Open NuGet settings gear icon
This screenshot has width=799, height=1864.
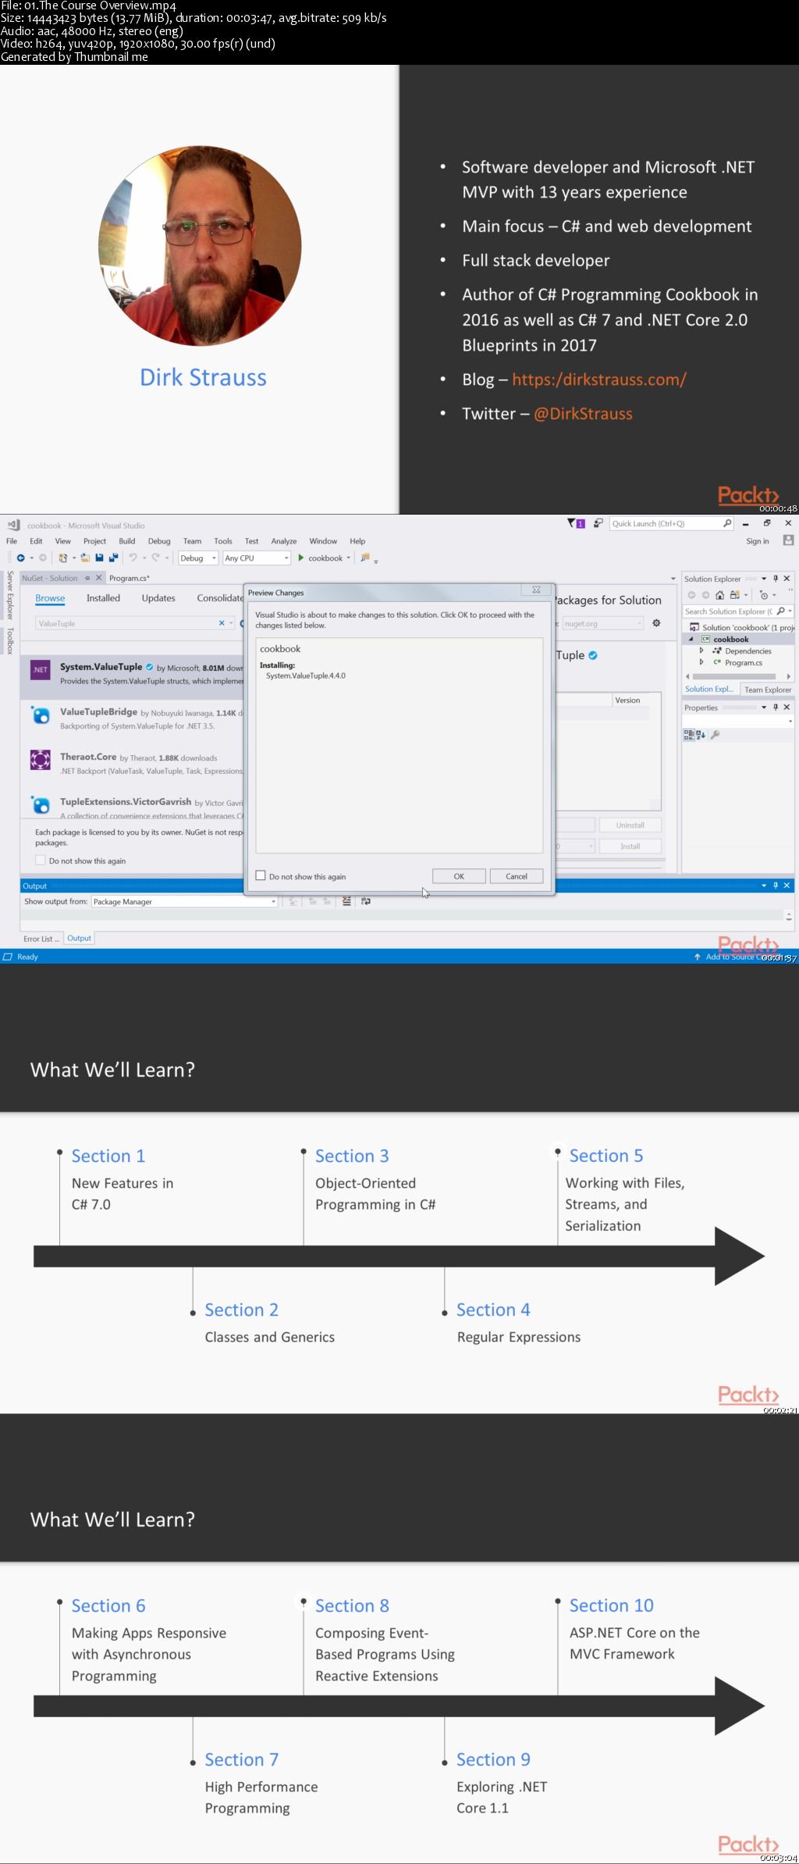pos(656,623)
